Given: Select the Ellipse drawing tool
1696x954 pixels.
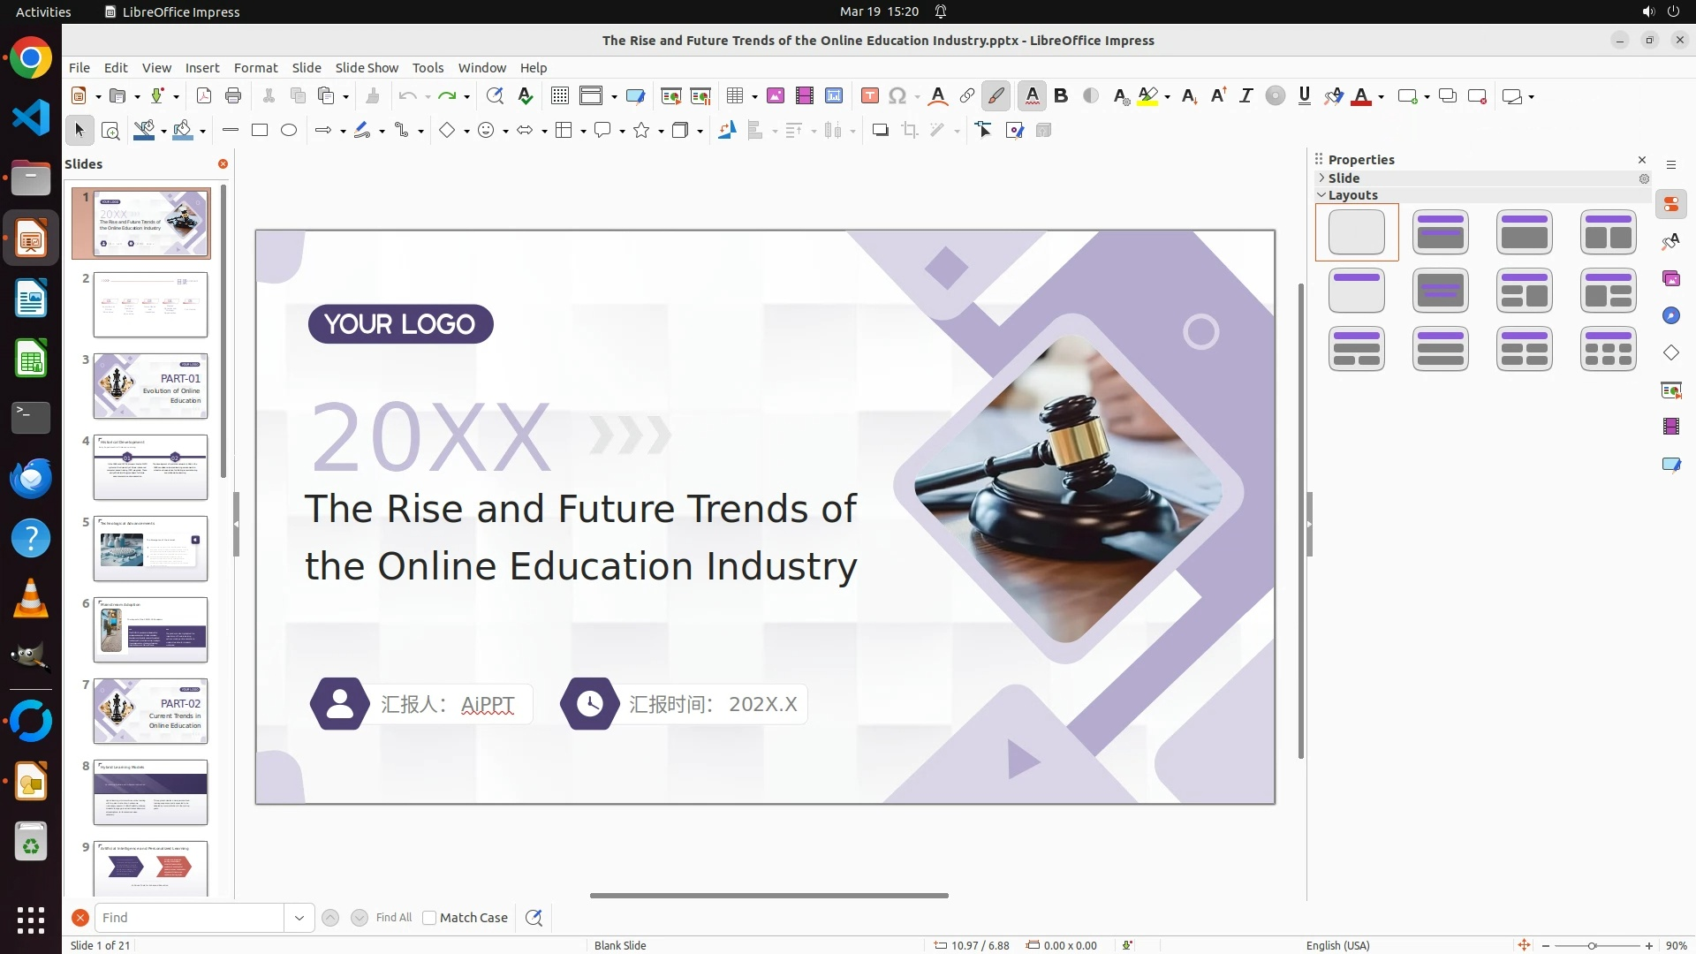Looking at the screenshot, I should [289, 131].
